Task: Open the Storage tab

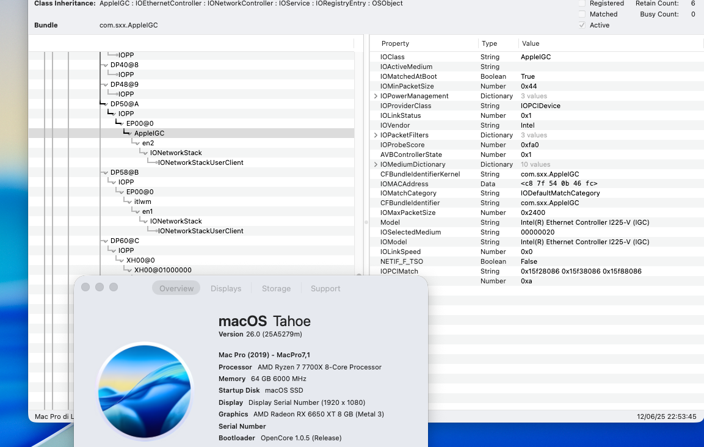Action: (x=276, y=288)
